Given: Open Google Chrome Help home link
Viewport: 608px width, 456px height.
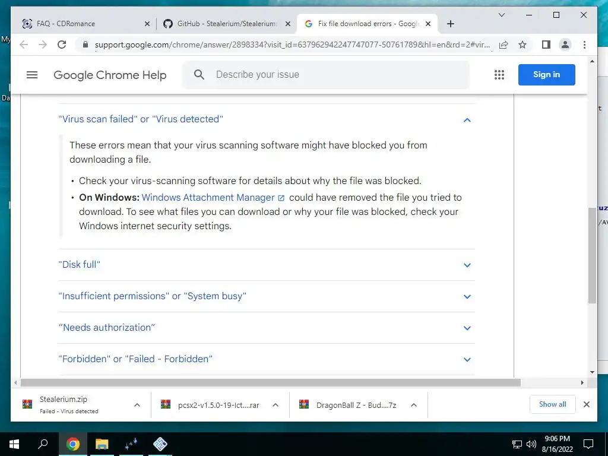Looking at the screenshot, I should [x=110, y=75].
